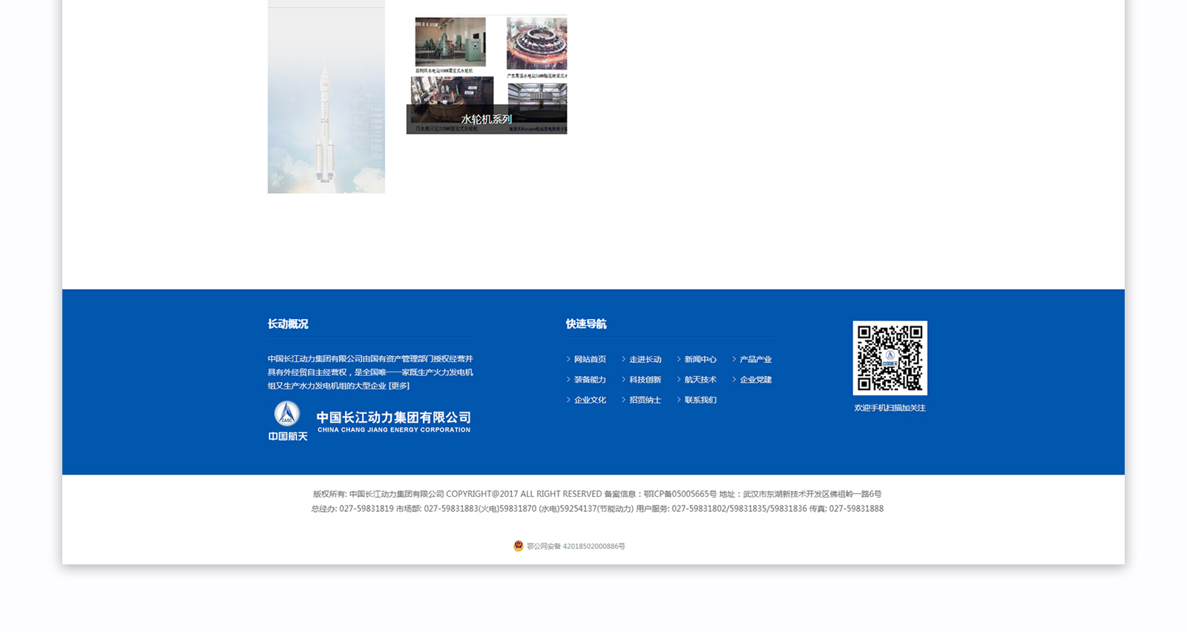Click the WeChat QR code image
Image resolution: width=1187 pixels, height=632 pixels.
coord(890,358)
